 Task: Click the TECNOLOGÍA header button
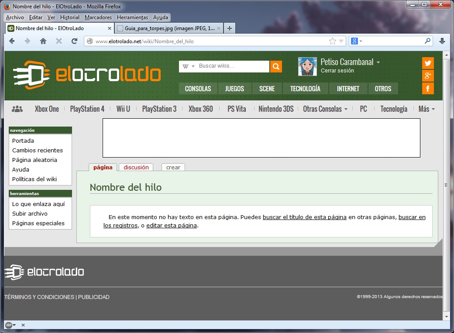[x=306, y=89]
